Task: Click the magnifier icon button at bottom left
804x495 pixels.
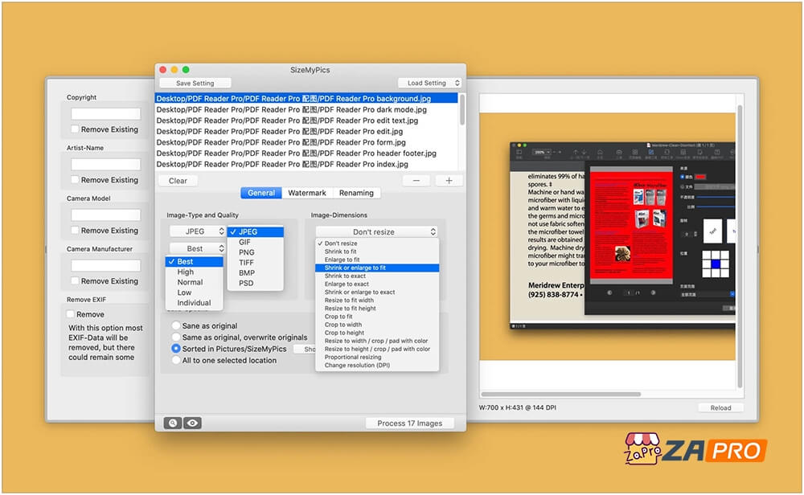Action: (x=172, y=423)
